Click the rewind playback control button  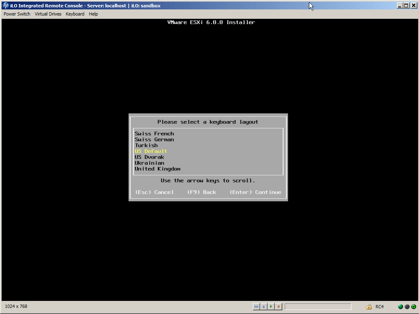pyautogui.click(x=256, y=306)
